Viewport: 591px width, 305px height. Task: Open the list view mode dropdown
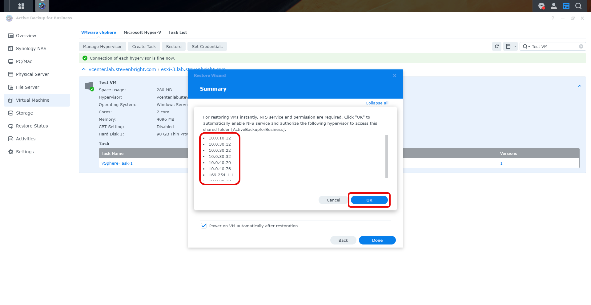(515, 46)
